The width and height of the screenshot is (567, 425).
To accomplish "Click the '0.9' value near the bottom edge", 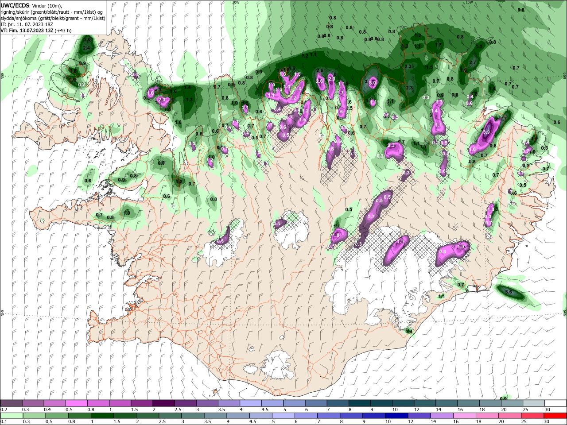I will pyautogui.click(x=503, y=399).
